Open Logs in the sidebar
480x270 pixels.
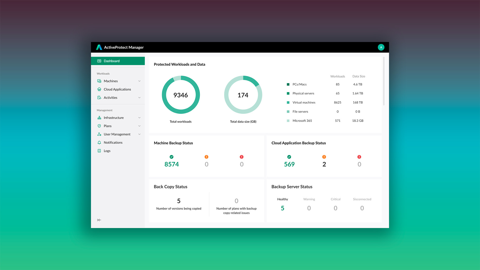(x=118, y=151)
